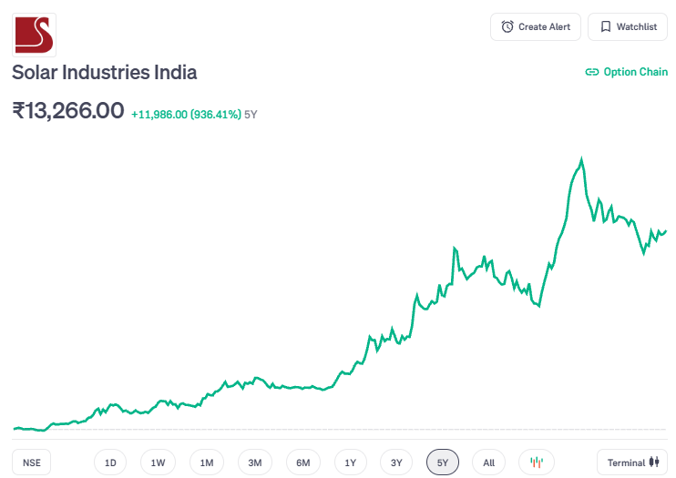Click the Solar Industries company logo
Image resolution: width=676 pixels, height=478 pixels.
coord(34,35)
